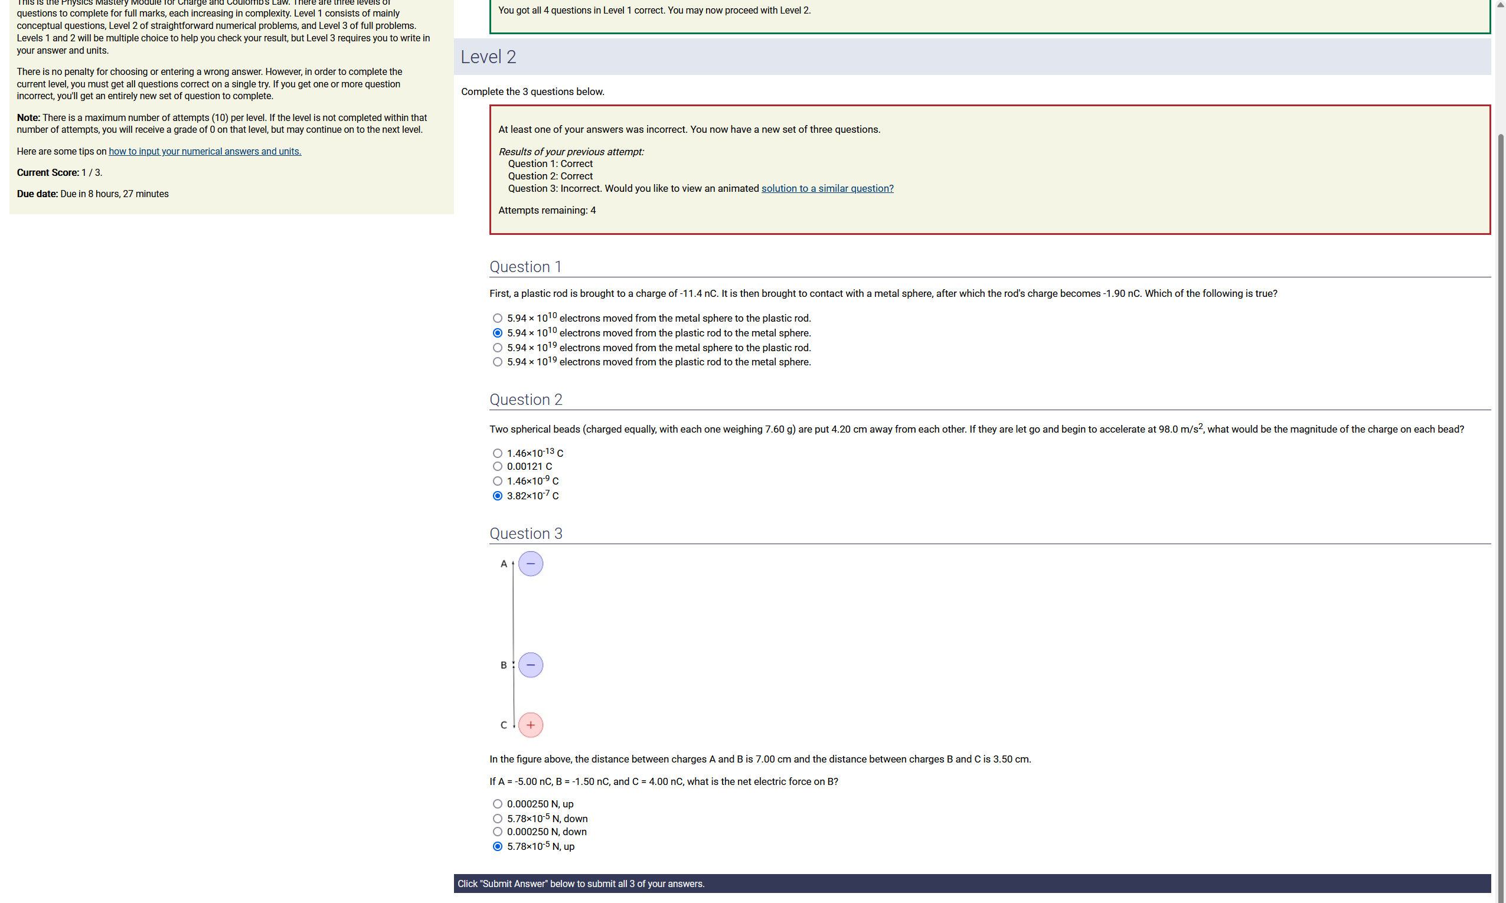The height and width of the screenshot is (903, 1506).
Task: Pick '0.000250 N, down' option
Action: point(497,832)
